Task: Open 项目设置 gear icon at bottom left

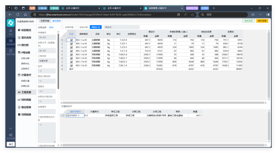Action: point(11,136)
